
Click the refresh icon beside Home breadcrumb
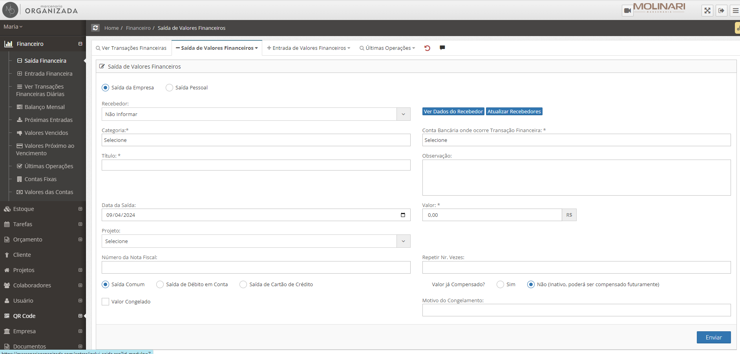[95, 28]
